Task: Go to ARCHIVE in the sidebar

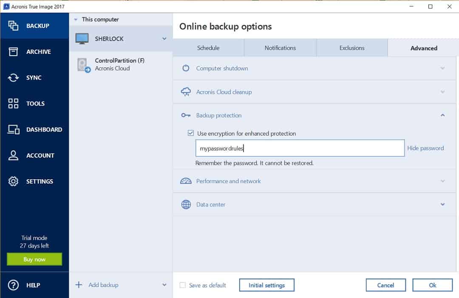Action: (34, 52)
